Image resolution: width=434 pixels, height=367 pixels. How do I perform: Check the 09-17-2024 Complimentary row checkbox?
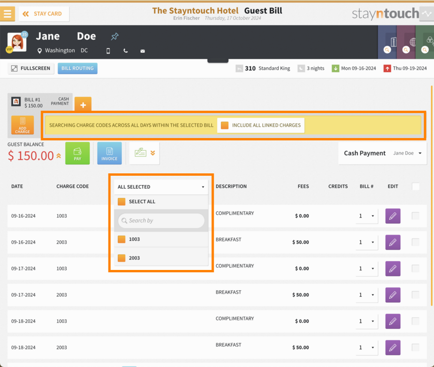416,269
